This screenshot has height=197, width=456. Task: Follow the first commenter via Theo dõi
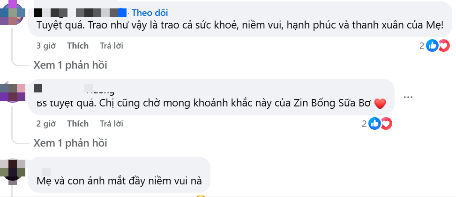[x=150, y=13]
